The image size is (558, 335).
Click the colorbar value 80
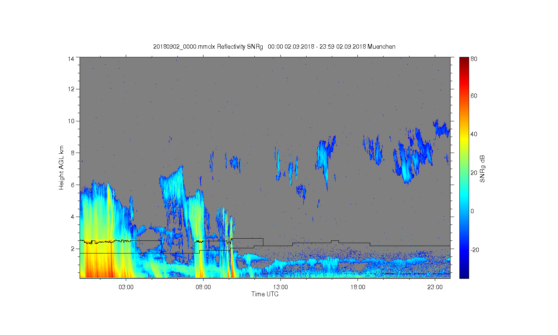click(x=474, y=59)
